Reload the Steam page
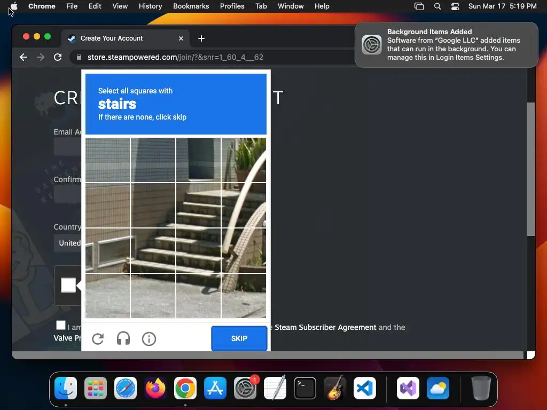Image resolution: width=547 pixels, height=410 pixels. tap(58, 57)
